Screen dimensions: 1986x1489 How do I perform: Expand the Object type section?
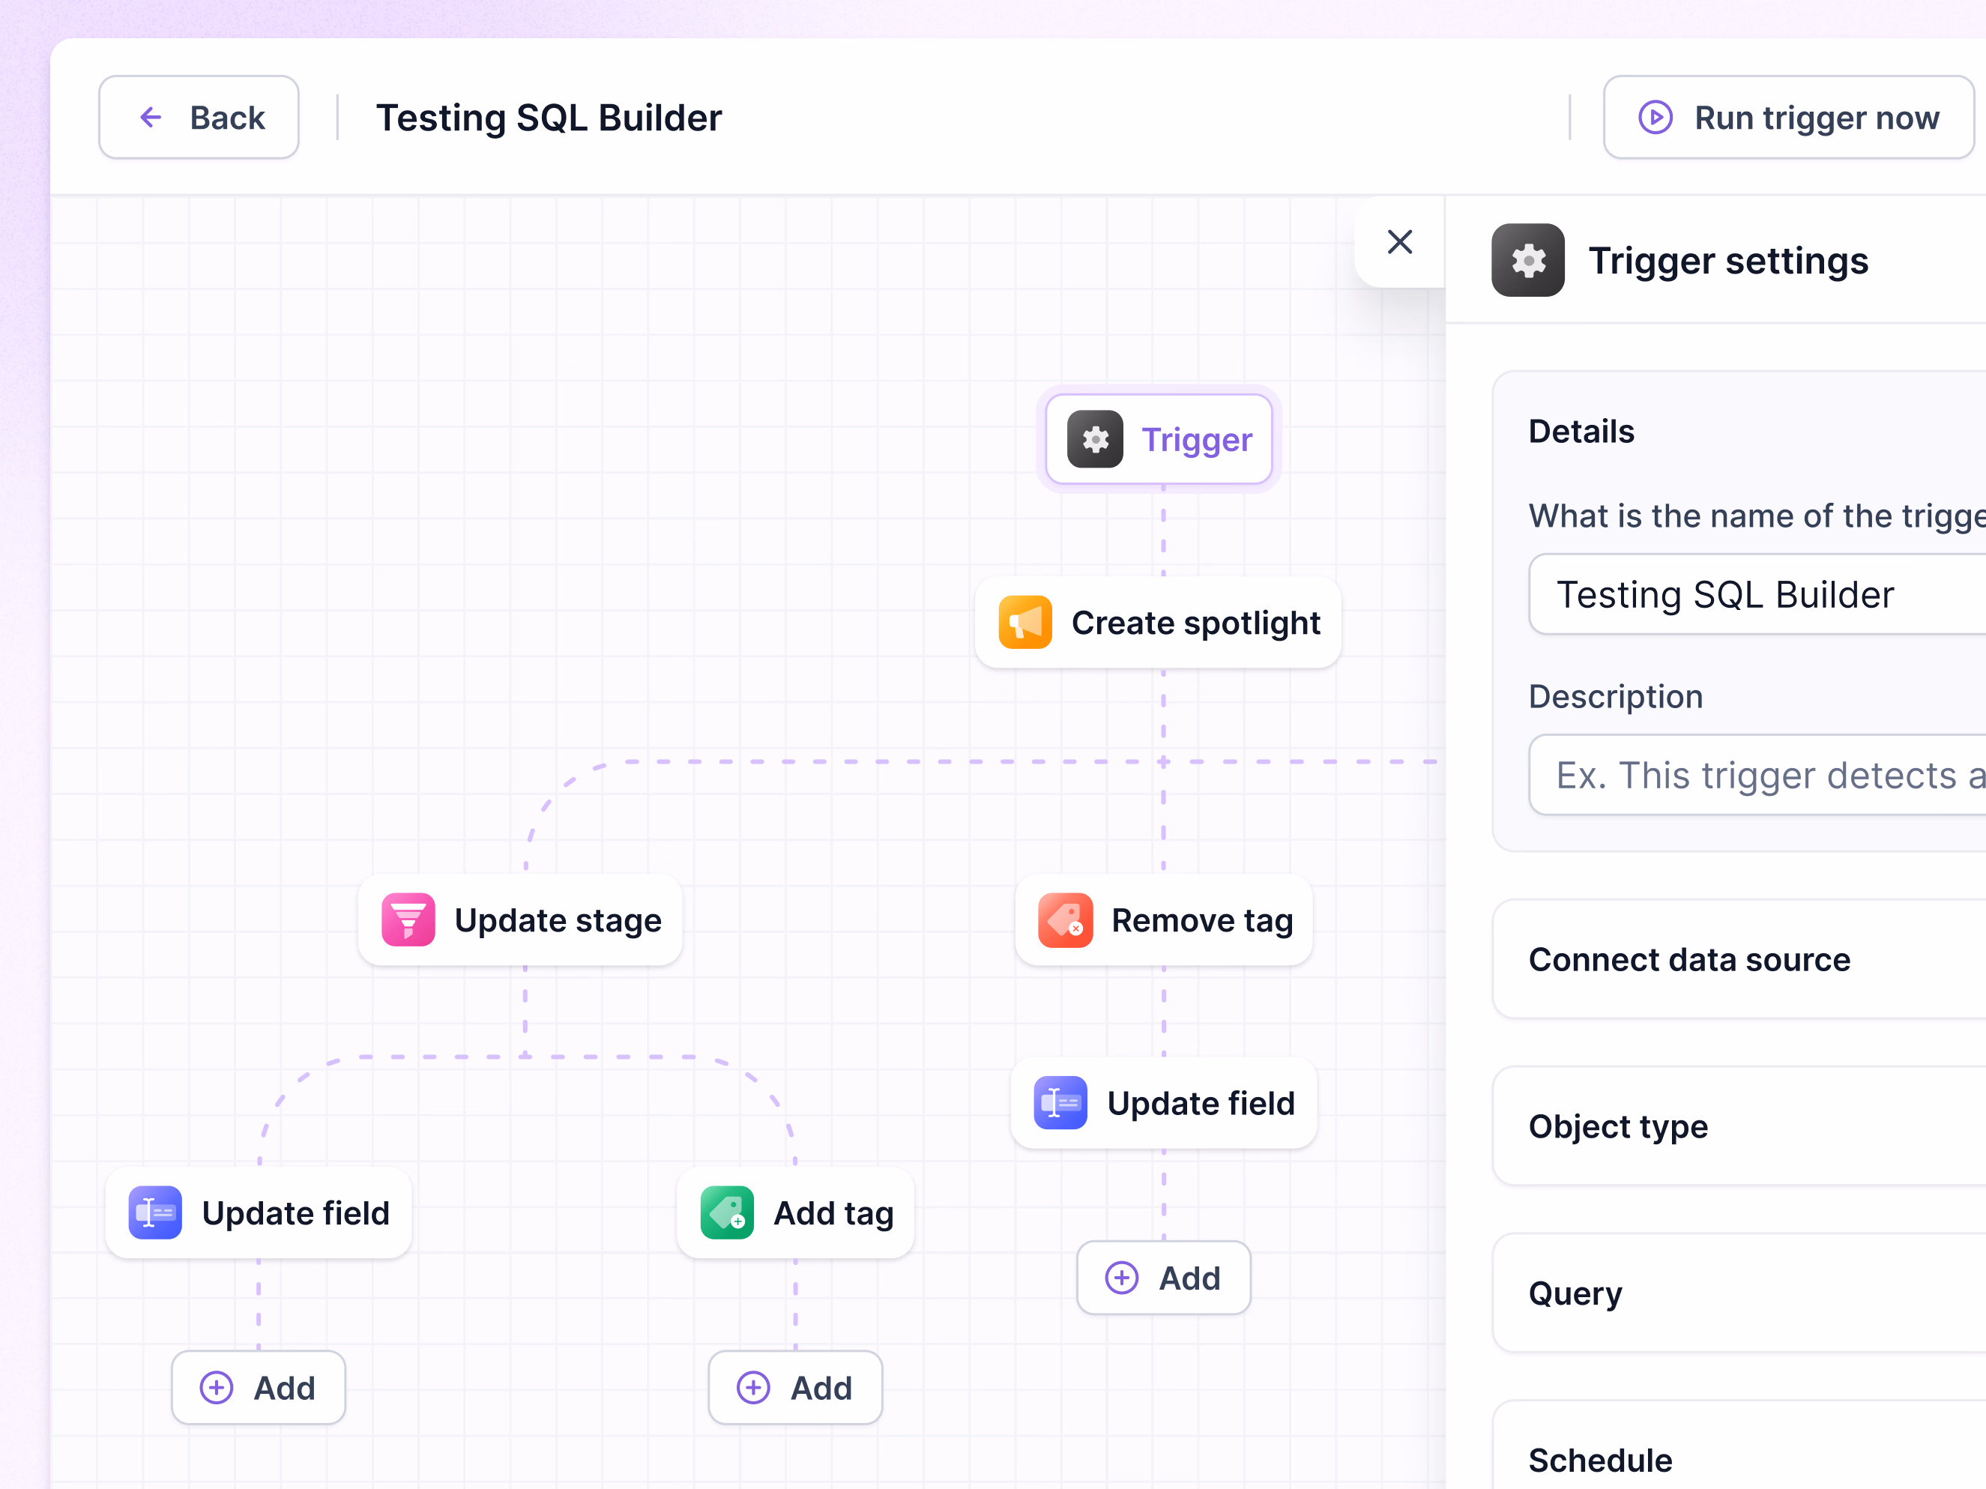pos(1740,1126)
